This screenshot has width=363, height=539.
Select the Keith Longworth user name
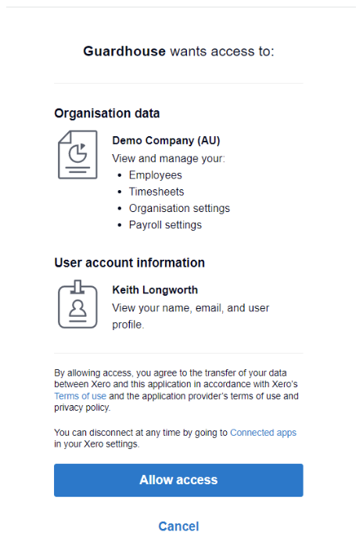[155, 289]
